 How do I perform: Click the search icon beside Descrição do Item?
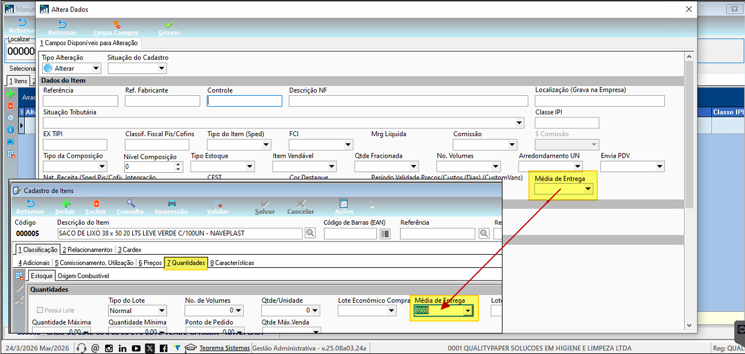[x=310, y=234]
